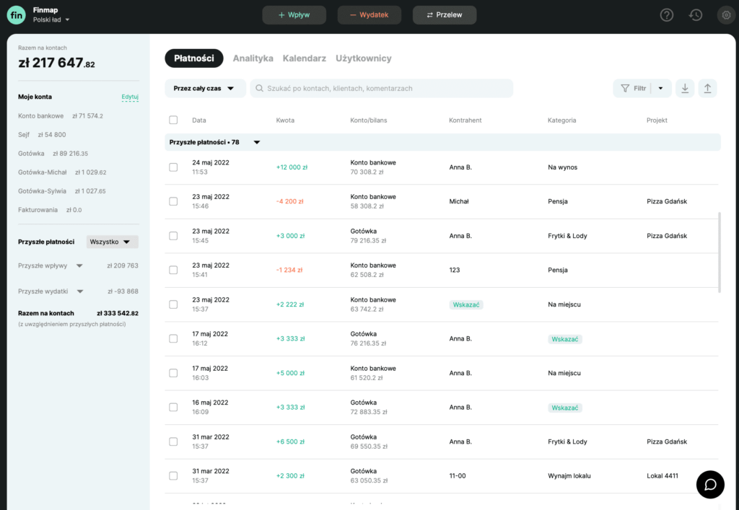
Task: Click the Przelew transfer button
Action: point(445,15)
